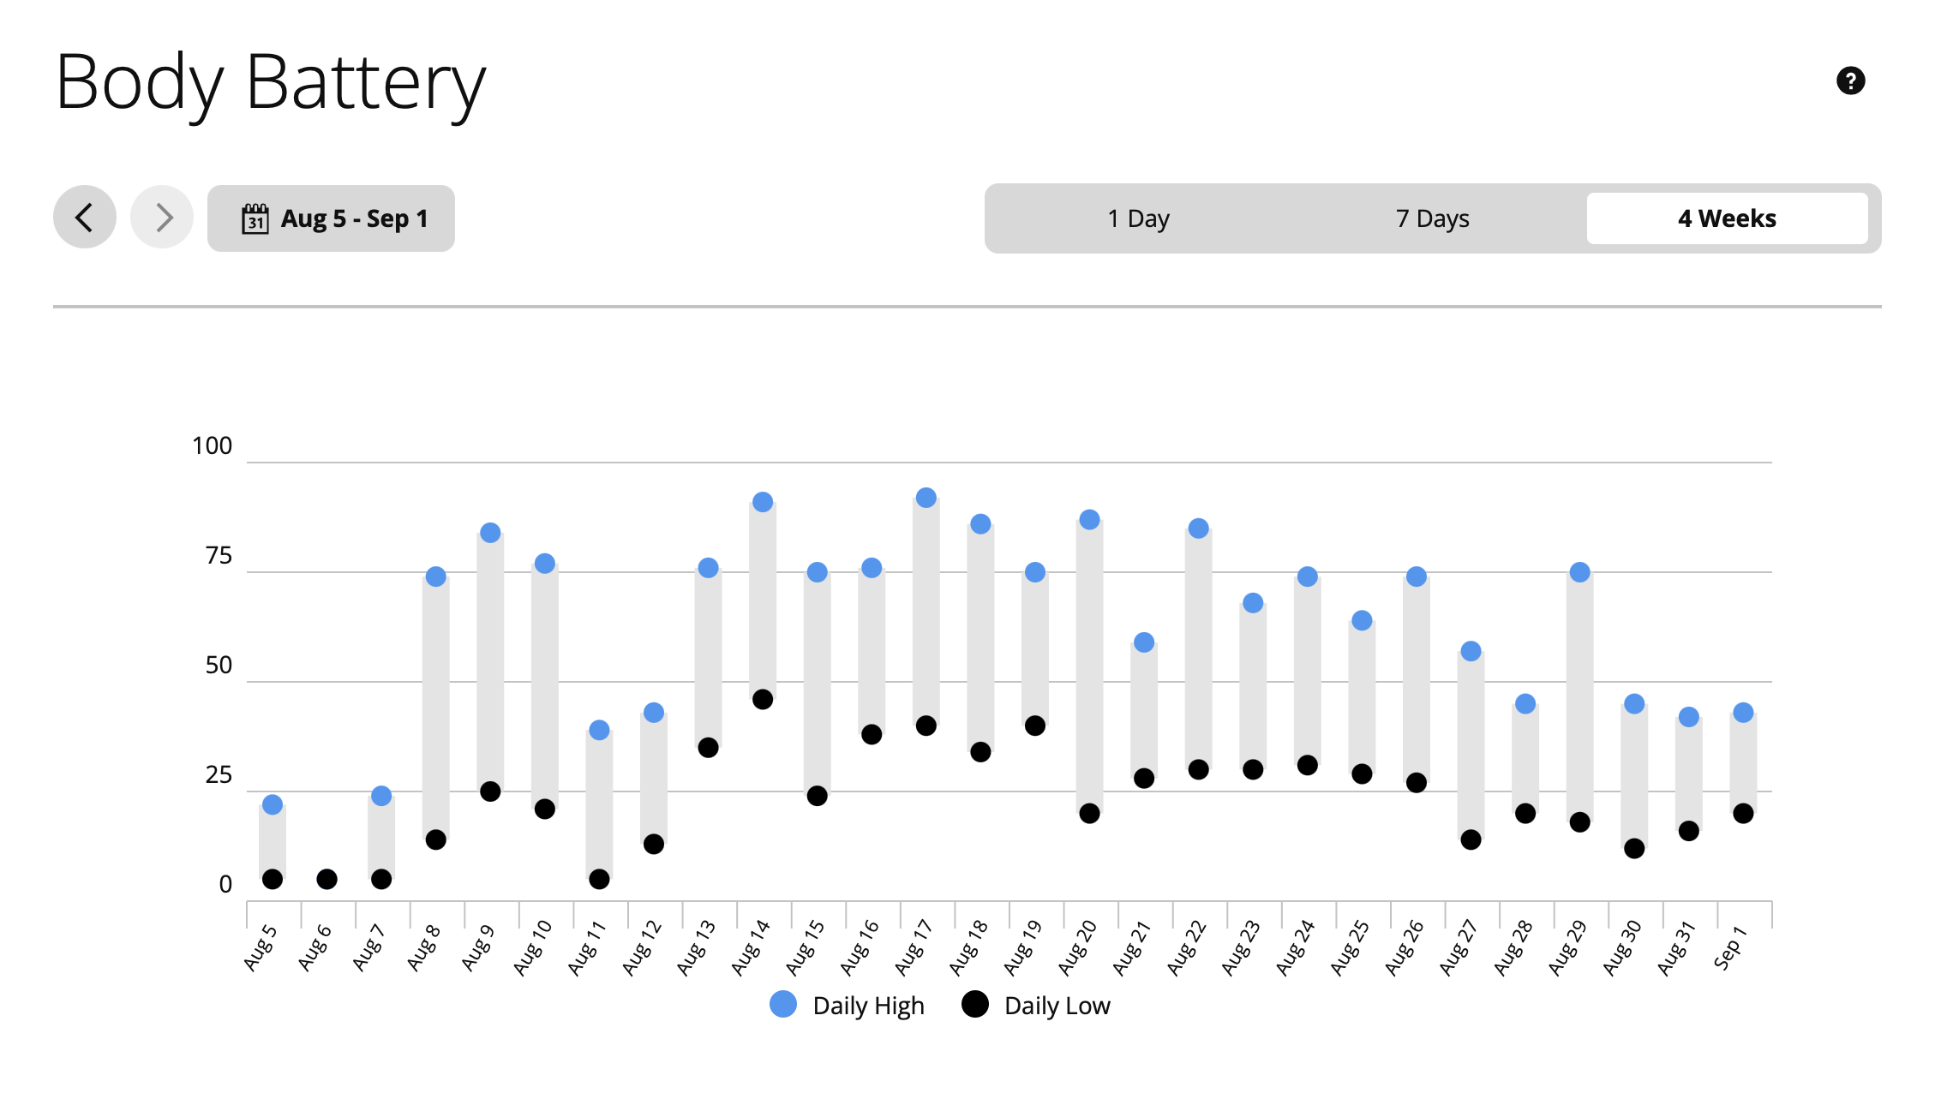Click Aug 29 daily high data point
The width and height of the screenshot is (1947, 1105).
click(1579, 572)
